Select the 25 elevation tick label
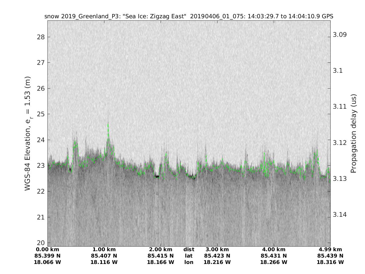This screenshot has width=365, height=274. click(x=40, y=114)
